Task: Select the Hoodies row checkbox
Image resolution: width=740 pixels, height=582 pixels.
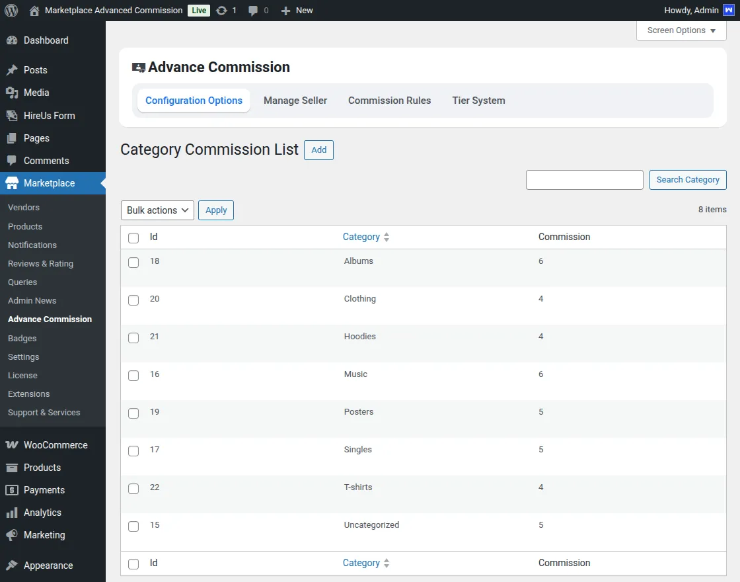Action: (133, 338)
